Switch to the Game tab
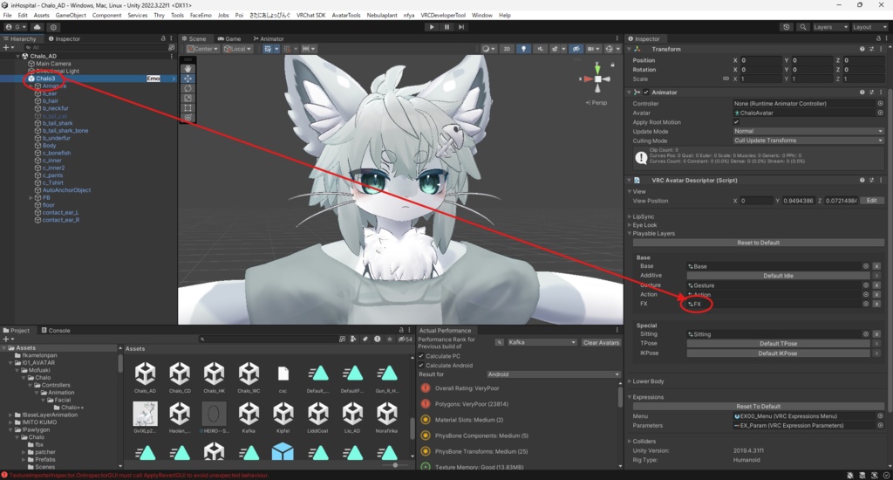Screen dimensions: 893x480 pyautogui.click(x=229, y=38)
